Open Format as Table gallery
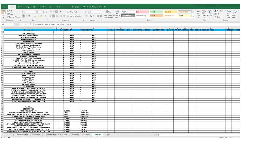The image size is (257, 145). (117, 14)
